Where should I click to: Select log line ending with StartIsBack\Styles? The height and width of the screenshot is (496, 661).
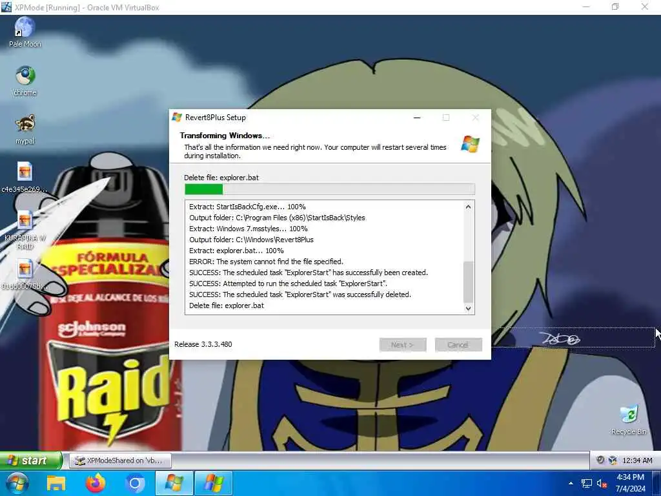277,218
